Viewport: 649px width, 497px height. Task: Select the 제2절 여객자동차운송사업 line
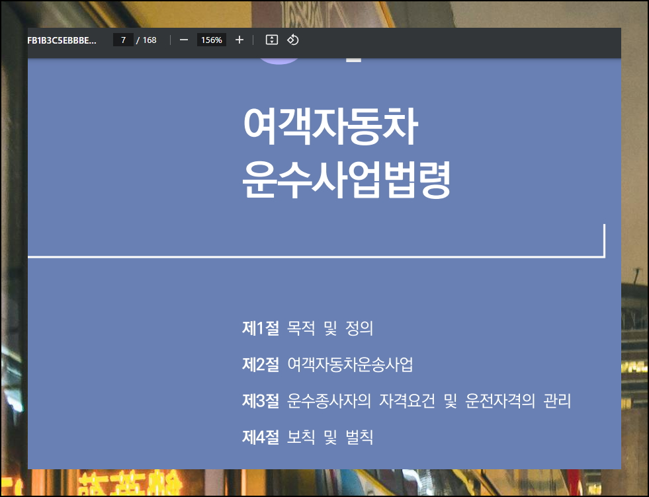pyautogui.click(x=327, y=364)
